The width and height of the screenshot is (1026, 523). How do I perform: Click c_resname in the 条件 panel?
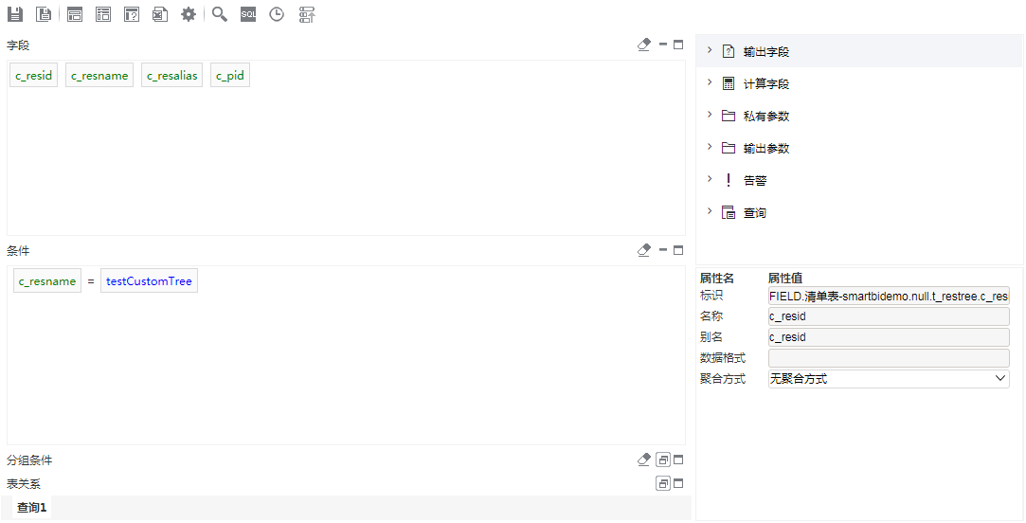click(x=47, y=280)
